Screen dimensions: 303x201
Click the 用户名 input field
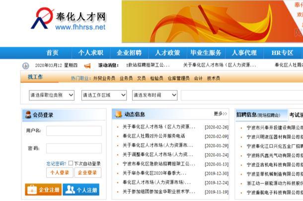[x=74, y=131]
